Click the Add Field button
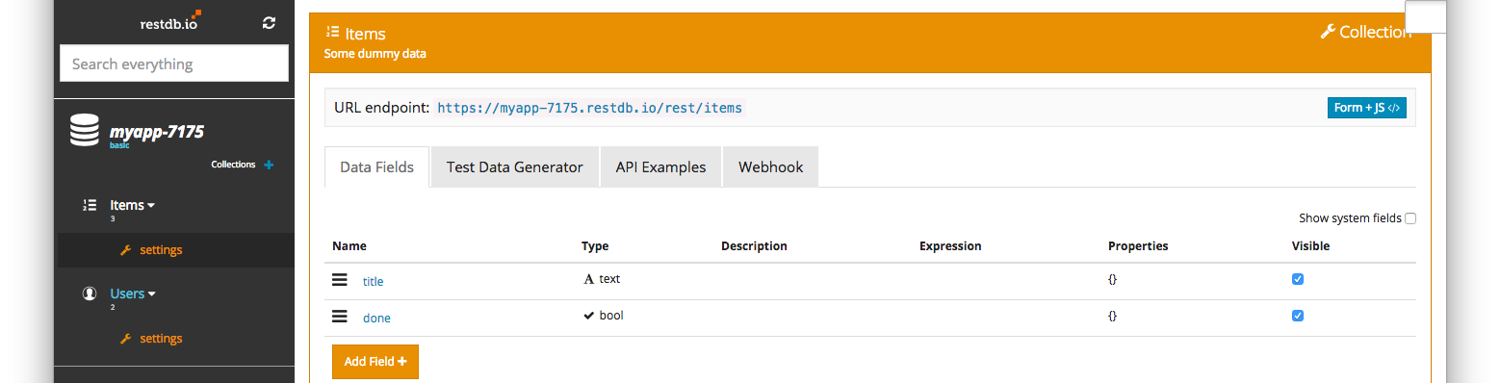Image resolution: width=1500 pixels, height=383 pixels. click(375, 362)
